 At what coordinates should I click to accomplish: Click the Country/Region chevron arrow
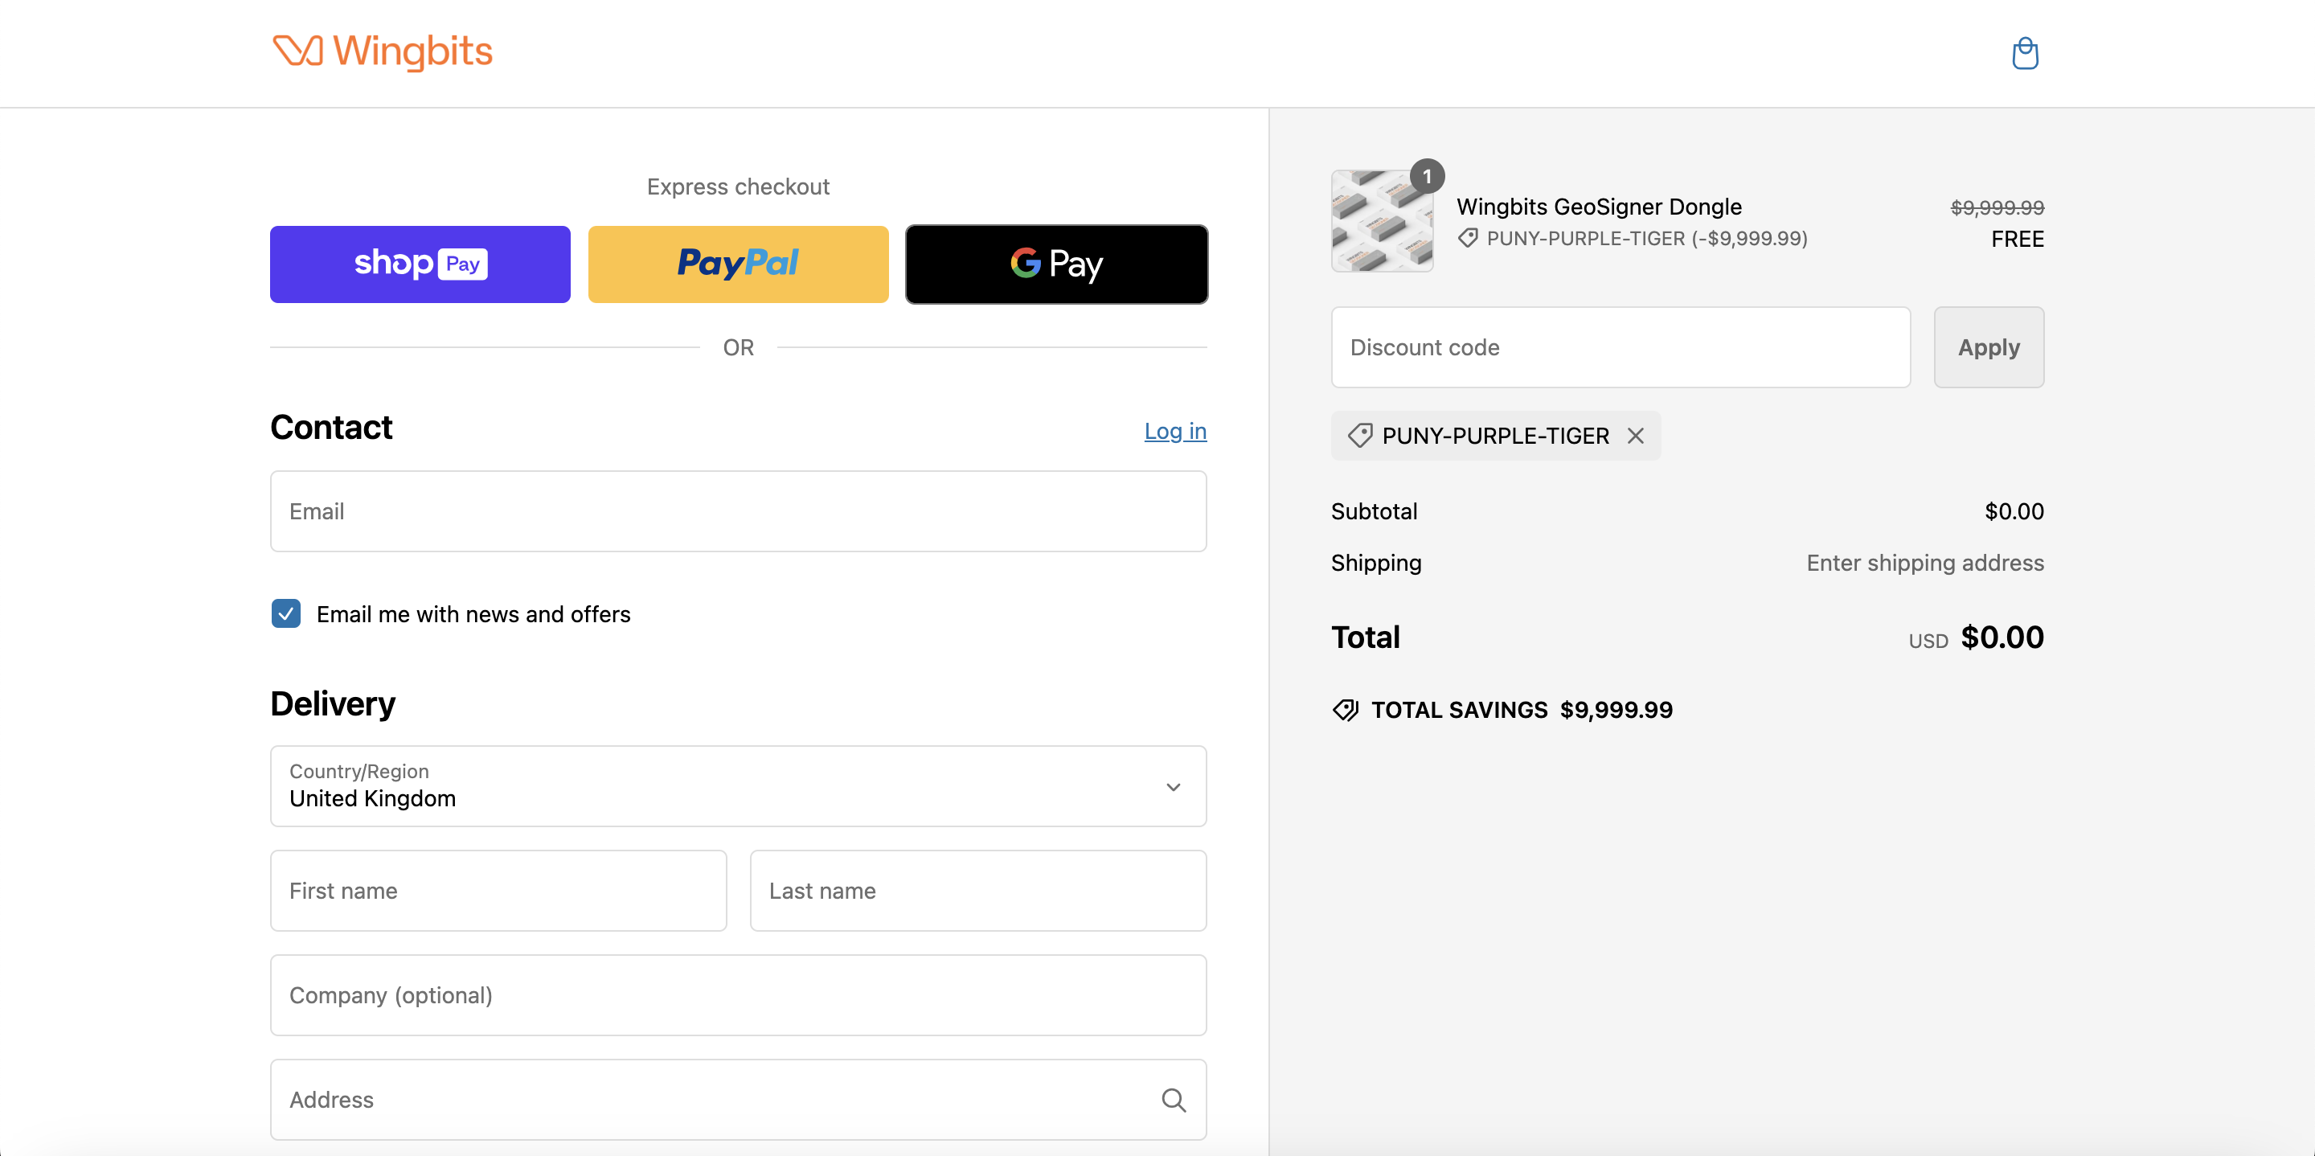click(x=1173, y=788)
